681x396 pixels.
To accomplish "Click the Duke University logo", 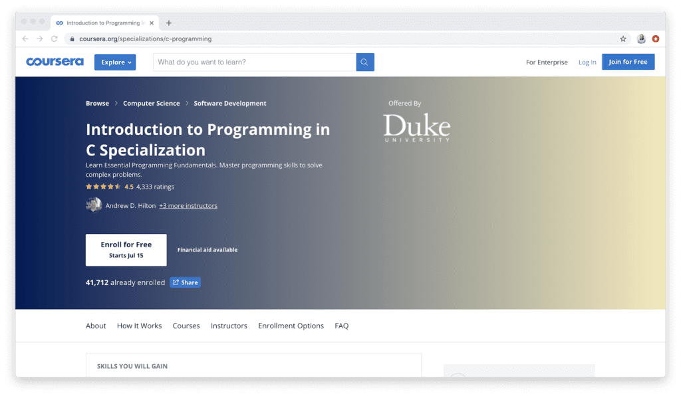I will click(x=416, y=128).
